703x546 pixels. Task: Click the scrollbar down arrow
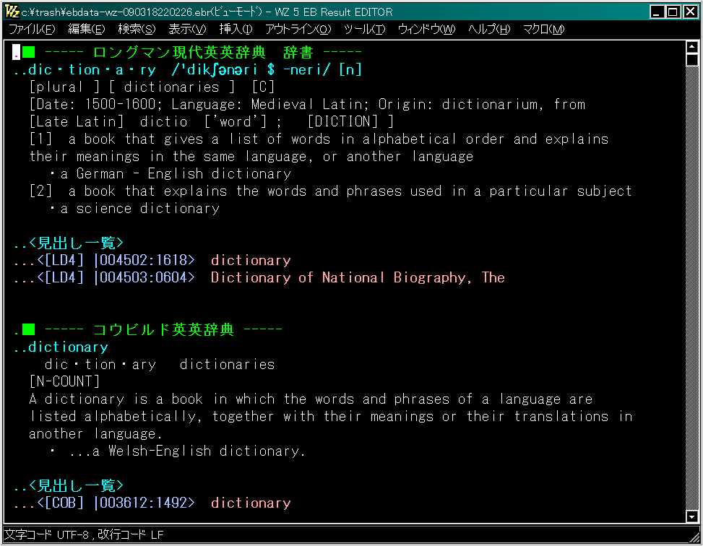(691, 516)
